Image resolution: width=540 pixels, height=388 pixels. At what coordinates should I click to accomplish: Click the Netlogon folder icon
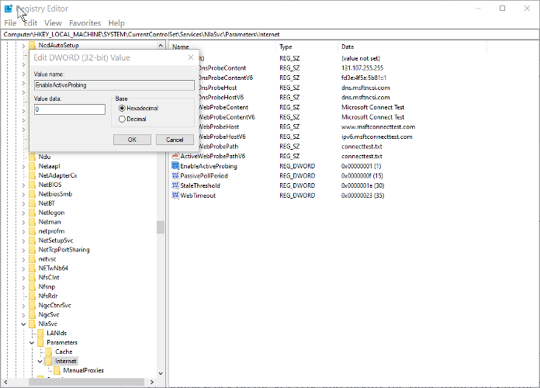[32, 213]
